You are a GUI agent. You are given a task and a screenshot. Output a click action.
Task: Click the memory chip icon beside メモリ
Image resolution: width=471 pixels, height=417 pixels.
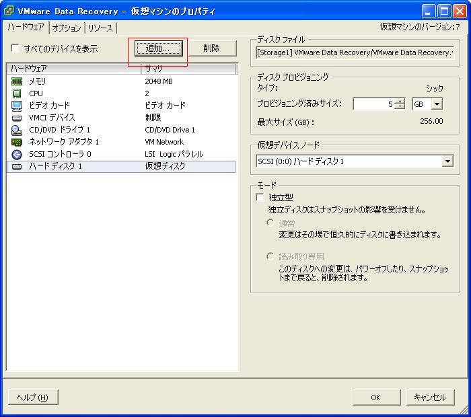click(17, 81)
